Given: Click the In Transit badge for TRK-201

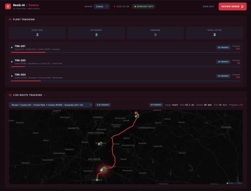Looking at the screenshot, I should point(223,47).
